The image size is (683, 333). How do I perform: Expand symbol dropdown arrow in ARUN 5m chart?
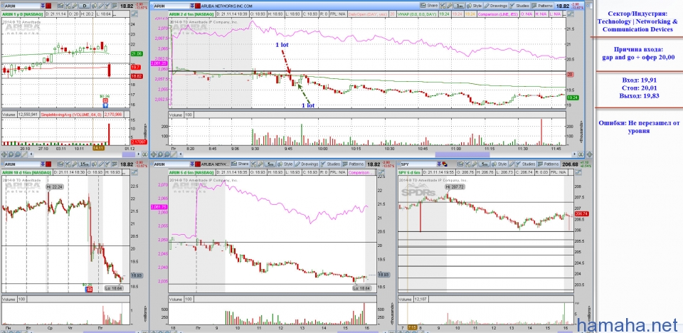[x=193, y=164]
